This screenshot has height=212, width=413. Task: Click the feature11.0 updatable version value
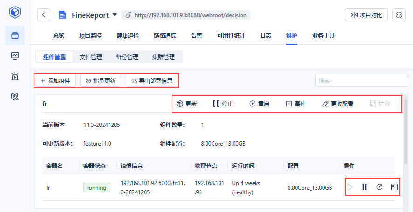(x=97, y=144)
